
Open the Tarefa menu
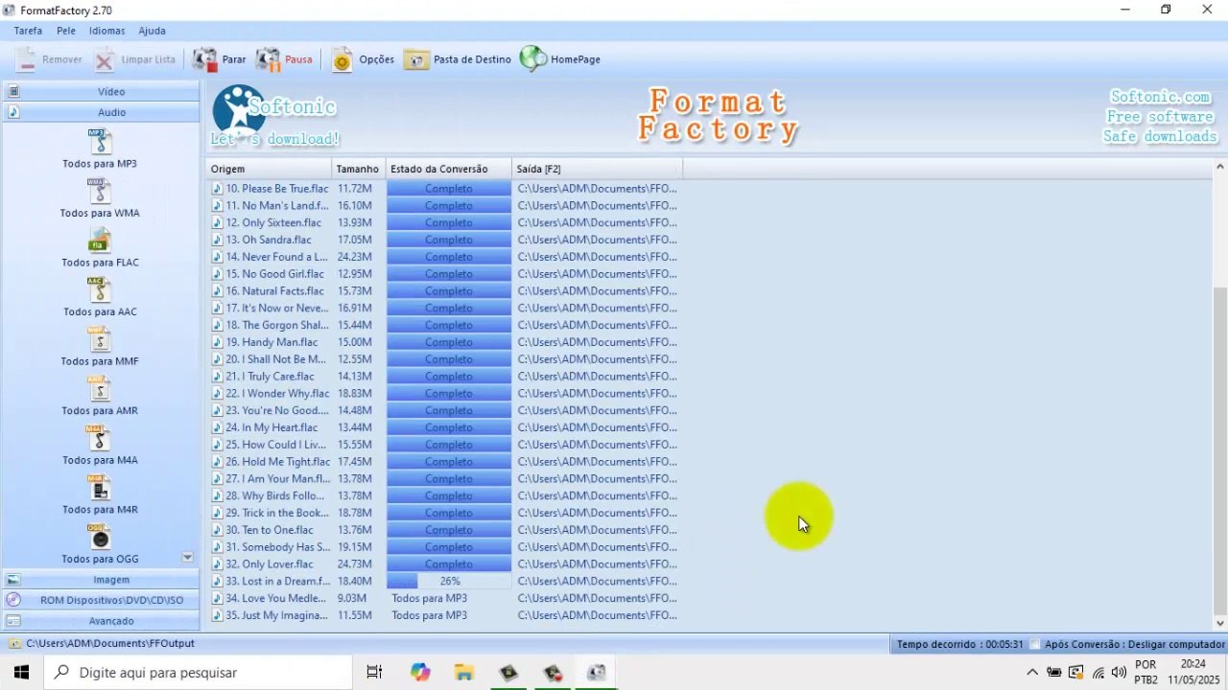click(x=28, y=31)
